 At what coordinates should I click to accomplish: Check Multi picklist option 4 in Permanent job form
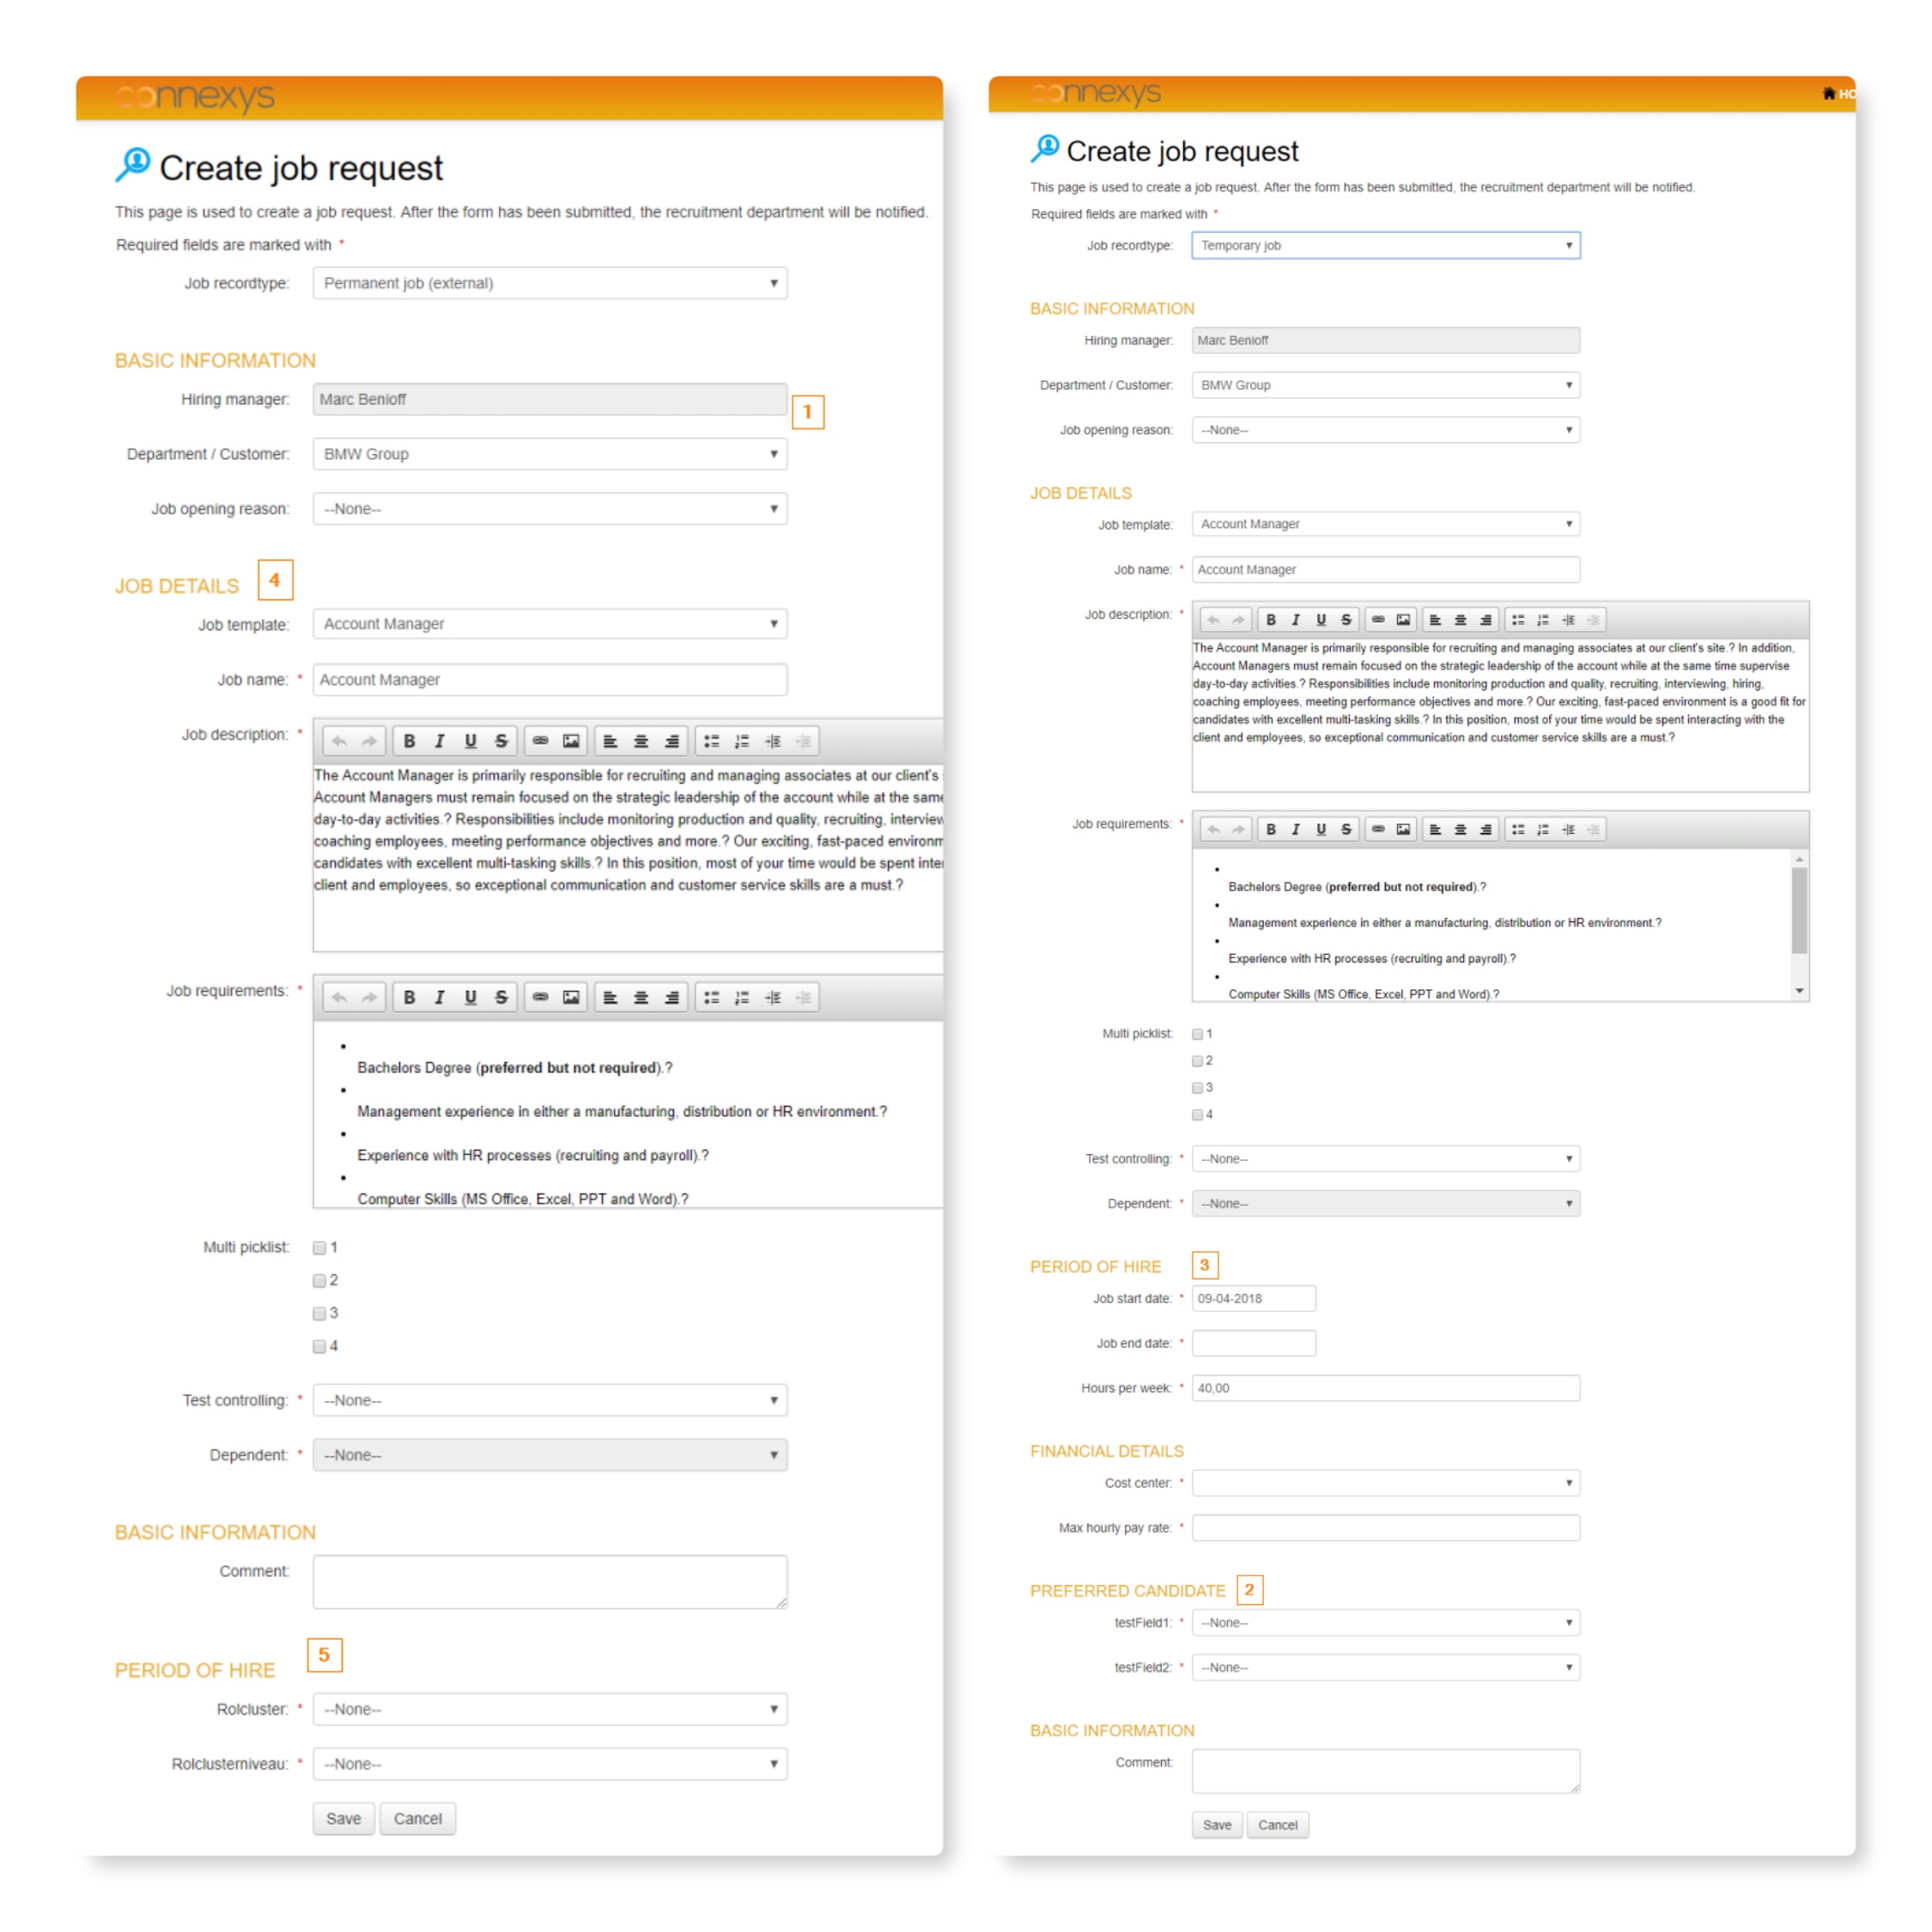click(319, 1346)
